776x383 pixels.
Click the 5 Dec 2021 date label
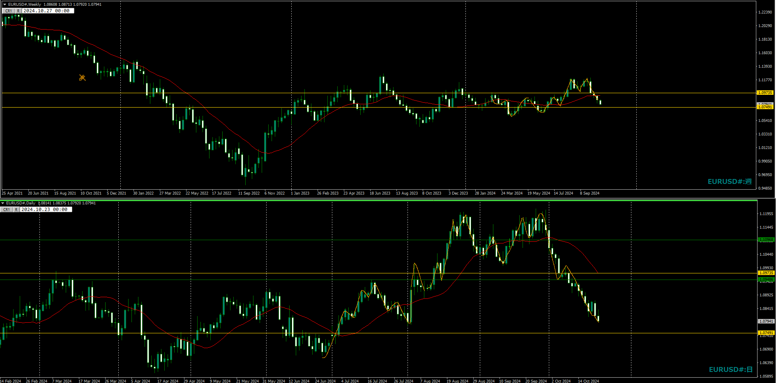click(117, 193)
